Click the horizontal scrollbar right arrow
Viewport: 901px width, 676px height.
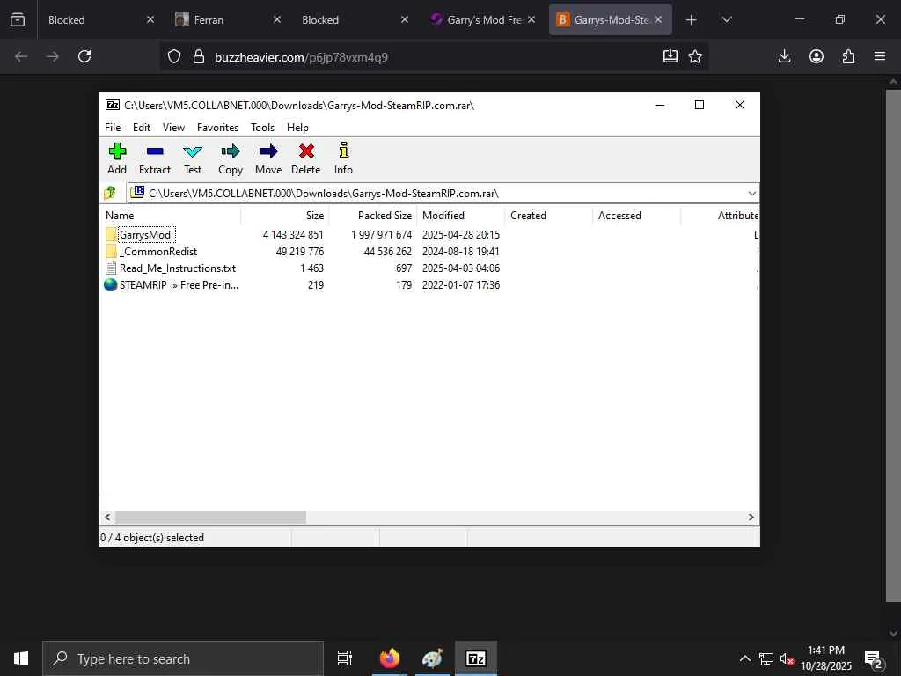751,517
